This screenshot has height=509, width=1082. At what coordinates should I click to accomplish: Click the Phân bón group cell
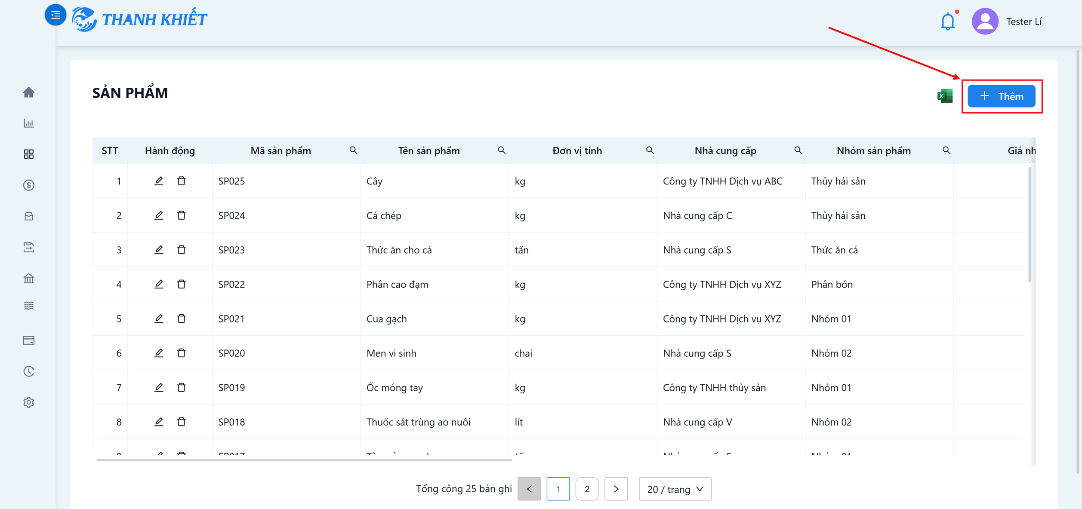[x=879, y=284]
